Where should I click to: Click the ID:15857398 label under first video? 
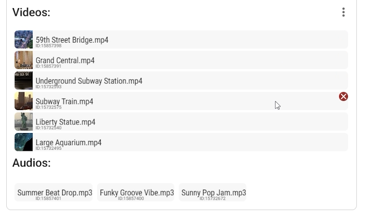pyautogui.click(x=48, y=46)
